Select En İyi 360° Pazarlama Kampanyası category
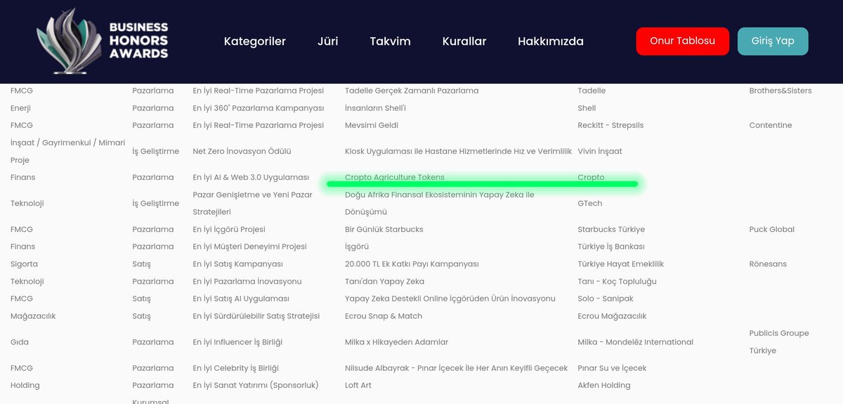843x404 pixels. [x=259, y=108]
